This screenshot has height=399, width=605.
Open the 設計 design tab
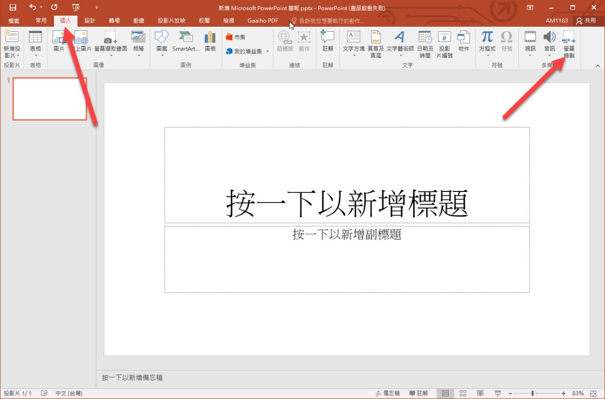click(x=90, y=21)
